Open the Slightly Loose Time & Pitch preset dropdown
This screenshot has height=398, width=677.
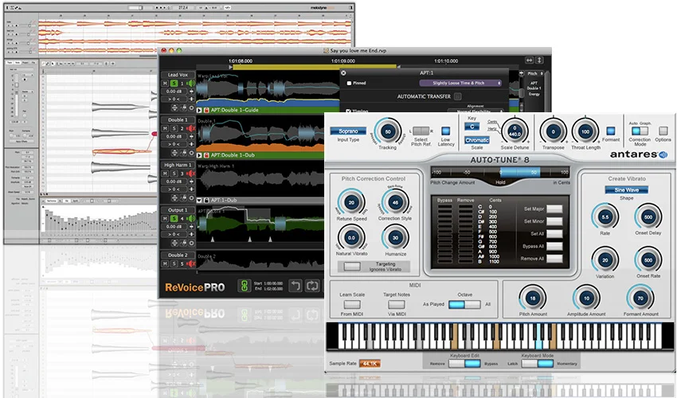pyautogui.click(x=460, y=83)
